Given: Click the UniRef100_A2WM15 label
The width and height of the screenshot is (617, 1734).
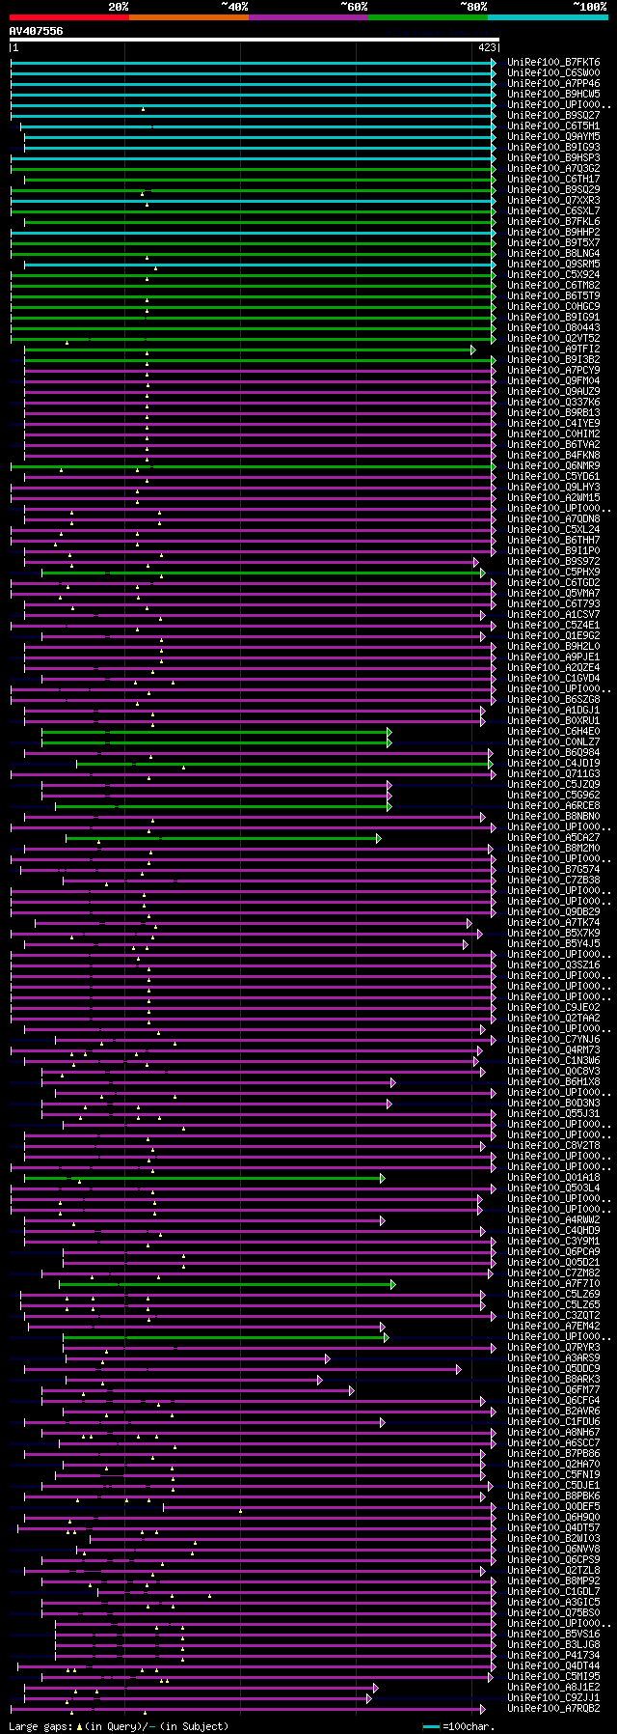Looking at the screenshot, I should (553, 497).
